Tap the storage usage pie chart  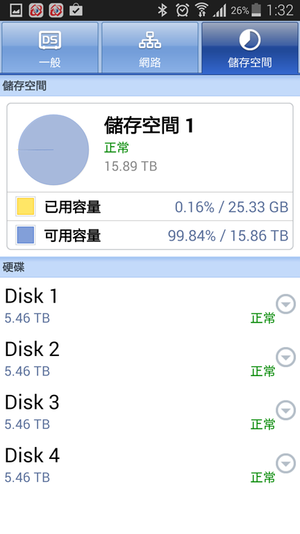pyautogui.click(x=53, y=150)
